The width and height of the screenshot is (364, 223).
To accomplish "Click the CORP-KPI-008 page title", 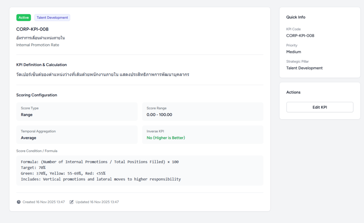I will tap(32, 29).
